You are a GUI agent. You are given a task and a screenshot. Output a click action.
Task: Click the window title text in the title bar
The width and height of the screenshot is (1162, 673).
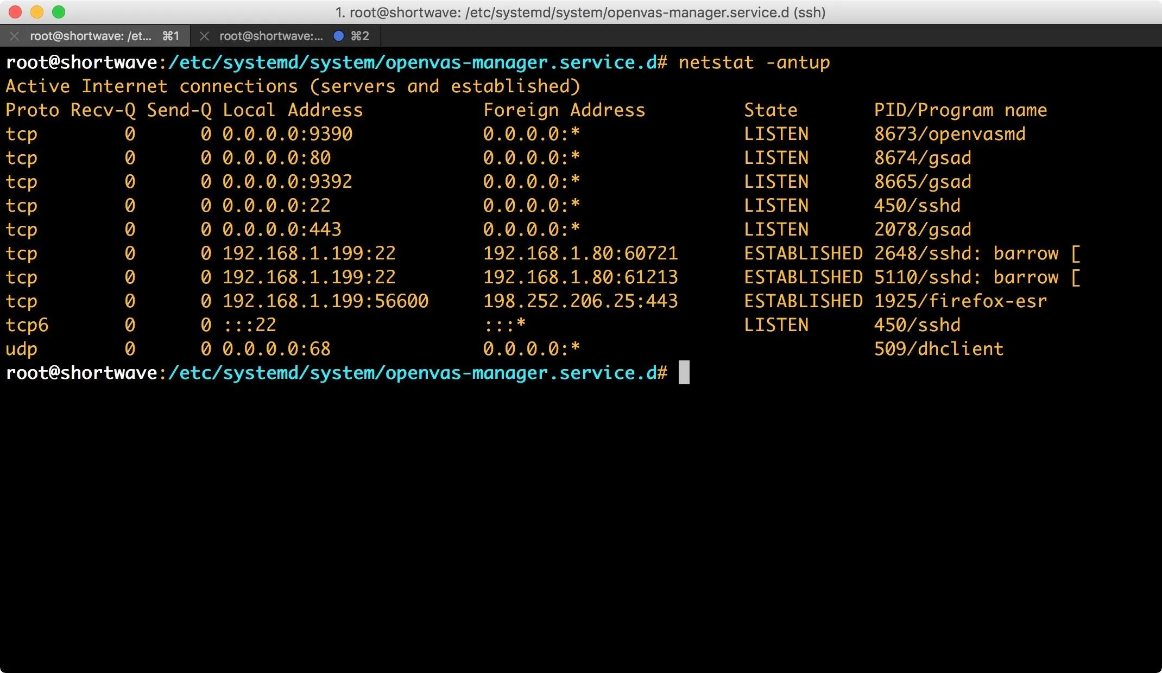tap(580, 12)
